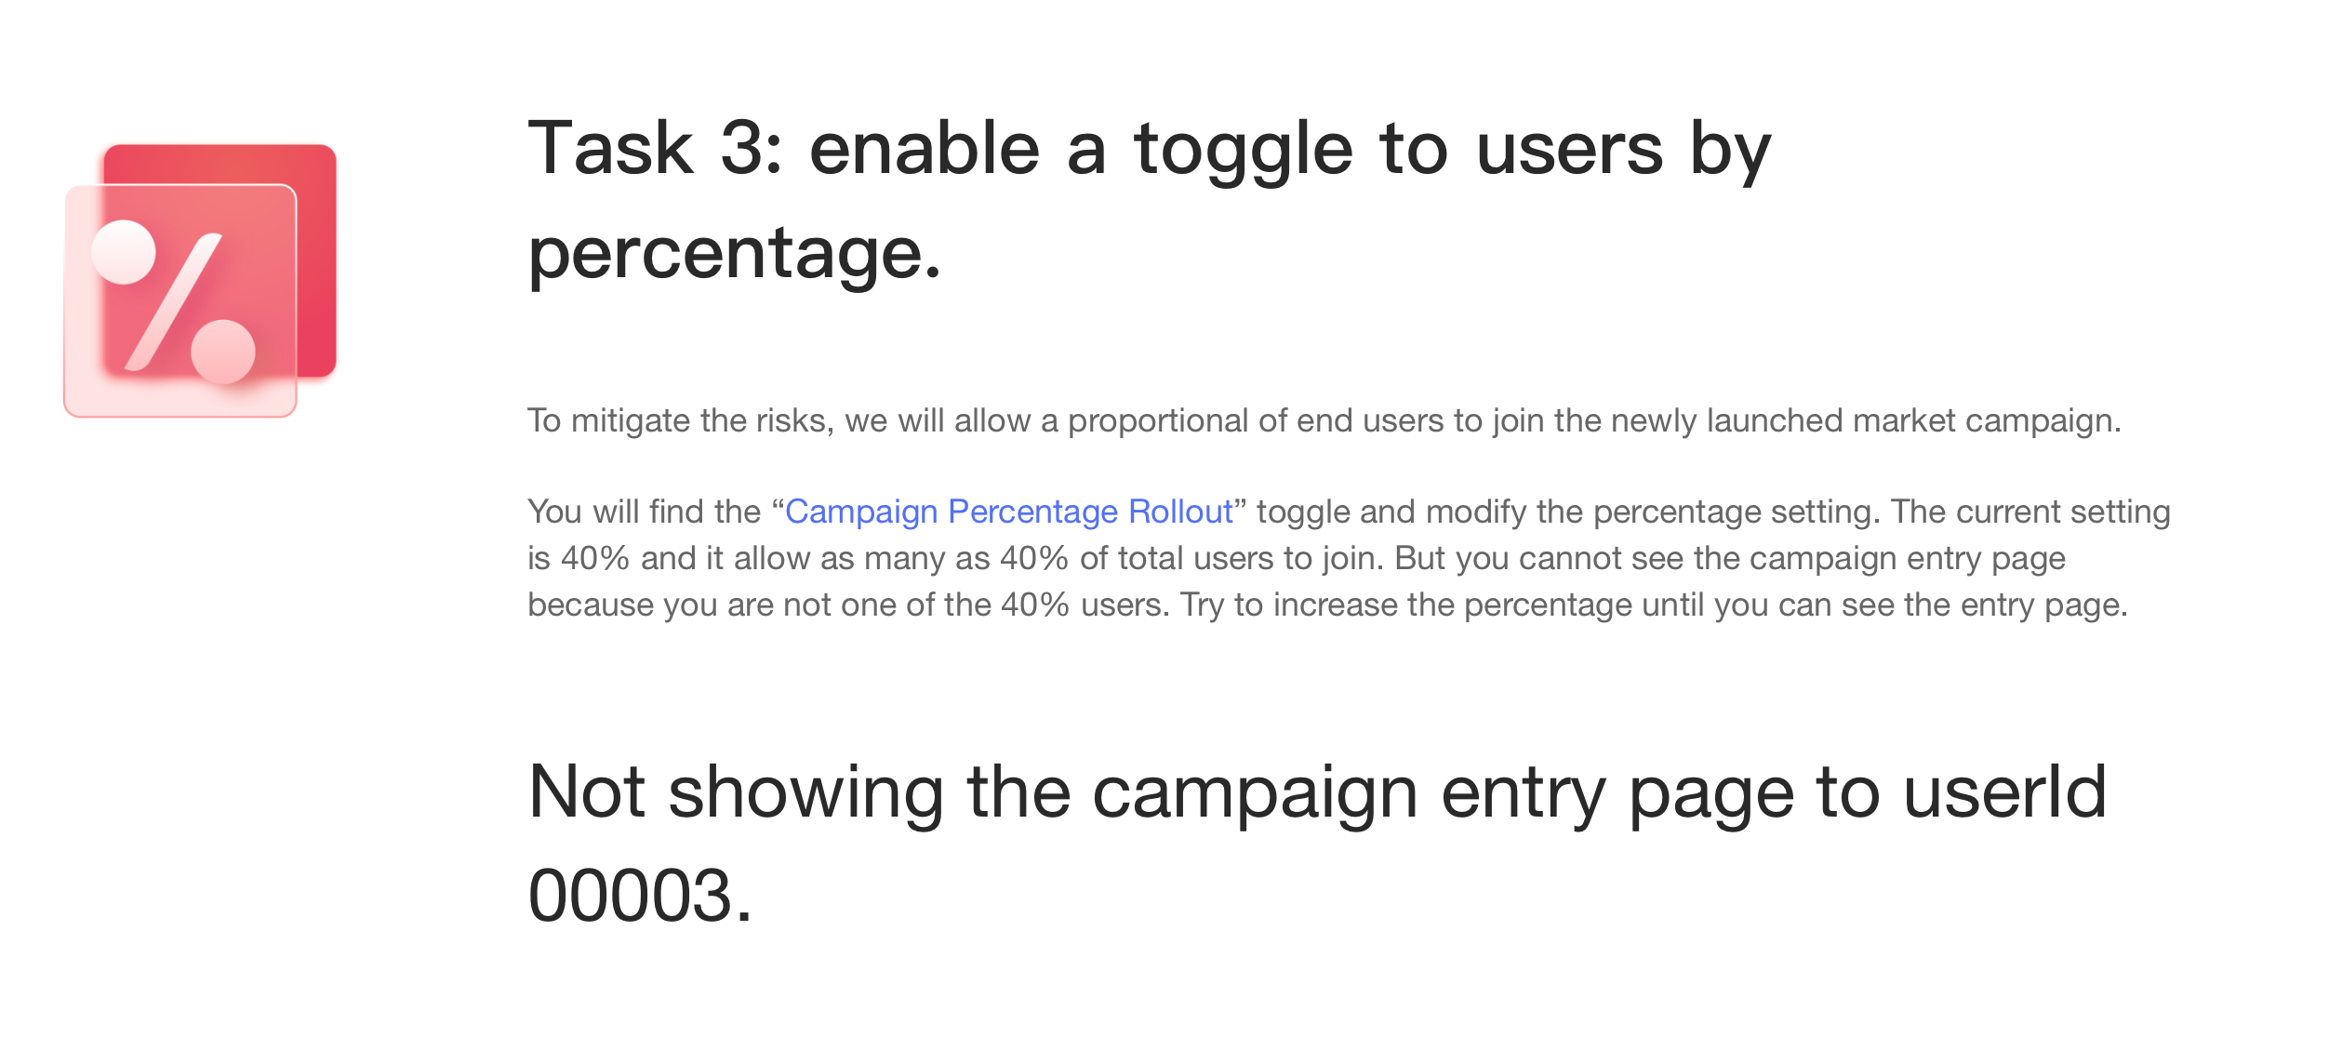This screenshot has height=1064, width=2329.
Task: Click the diagonal slash of the percent symbol
Action: click(x=173, y=301)
